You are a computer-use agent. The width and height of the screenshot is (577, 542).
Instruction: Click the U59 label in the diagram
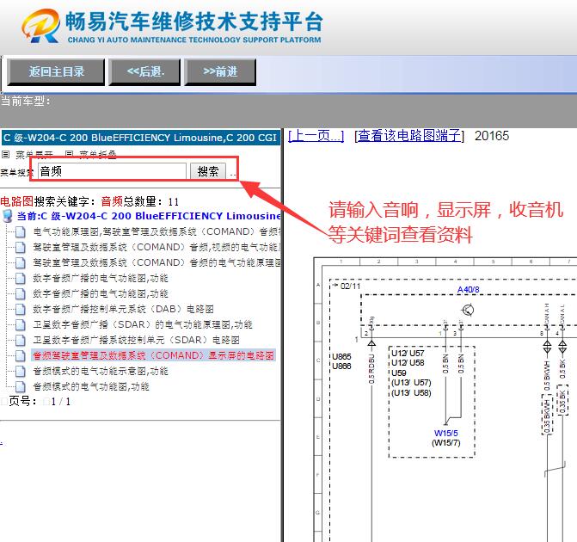coord(399,373)
